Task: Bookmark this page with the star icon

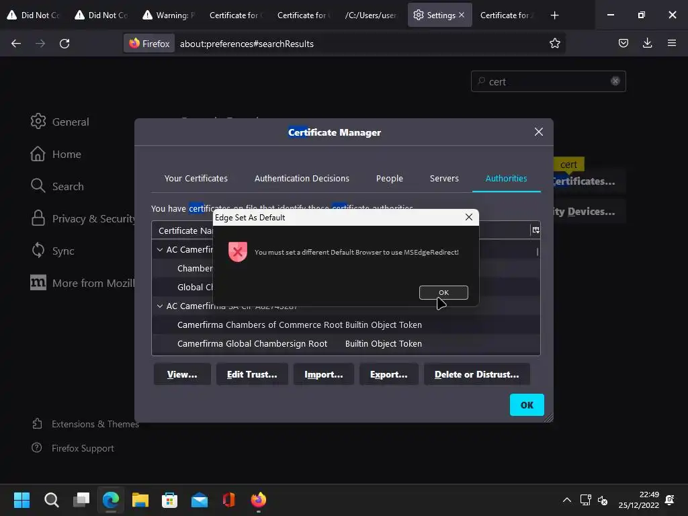Action: (x=554, y=44)
